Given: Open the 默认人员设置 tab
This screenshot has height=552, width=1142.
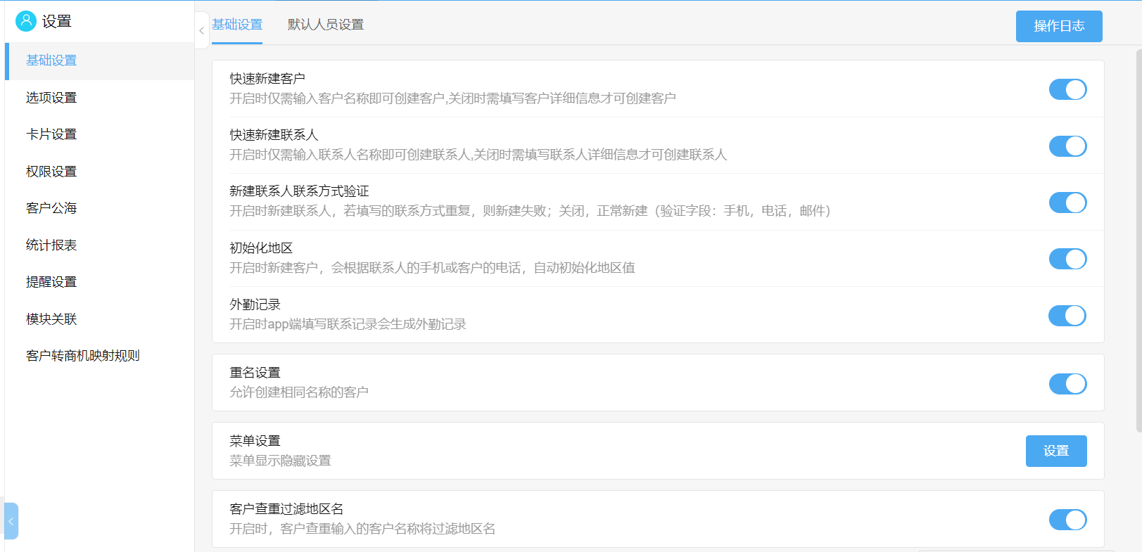Looking at the screenshot, I should pos(325,25).
